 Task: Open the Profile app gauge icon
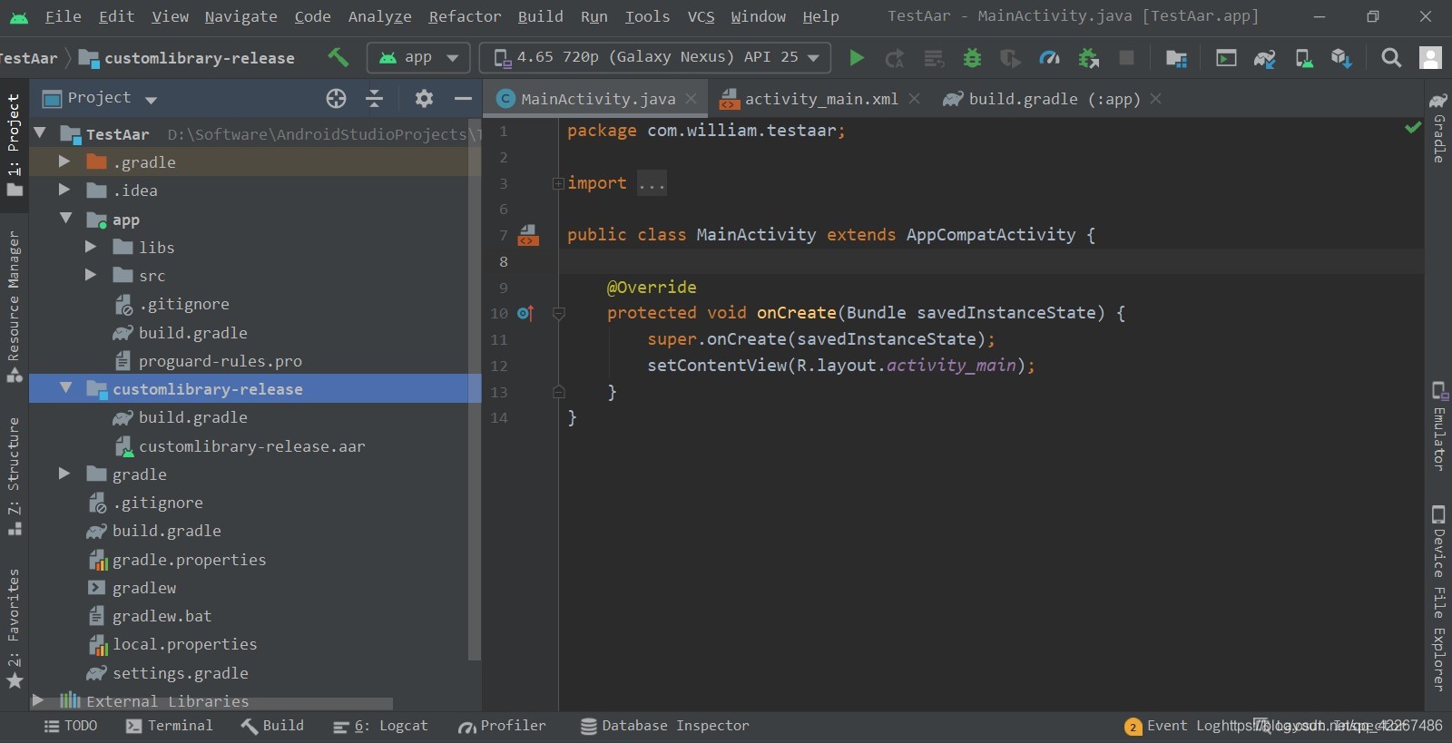[1049, 58]
